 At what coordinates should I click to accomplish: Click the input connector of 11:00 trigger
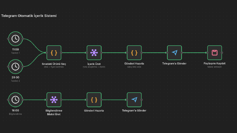8,39
